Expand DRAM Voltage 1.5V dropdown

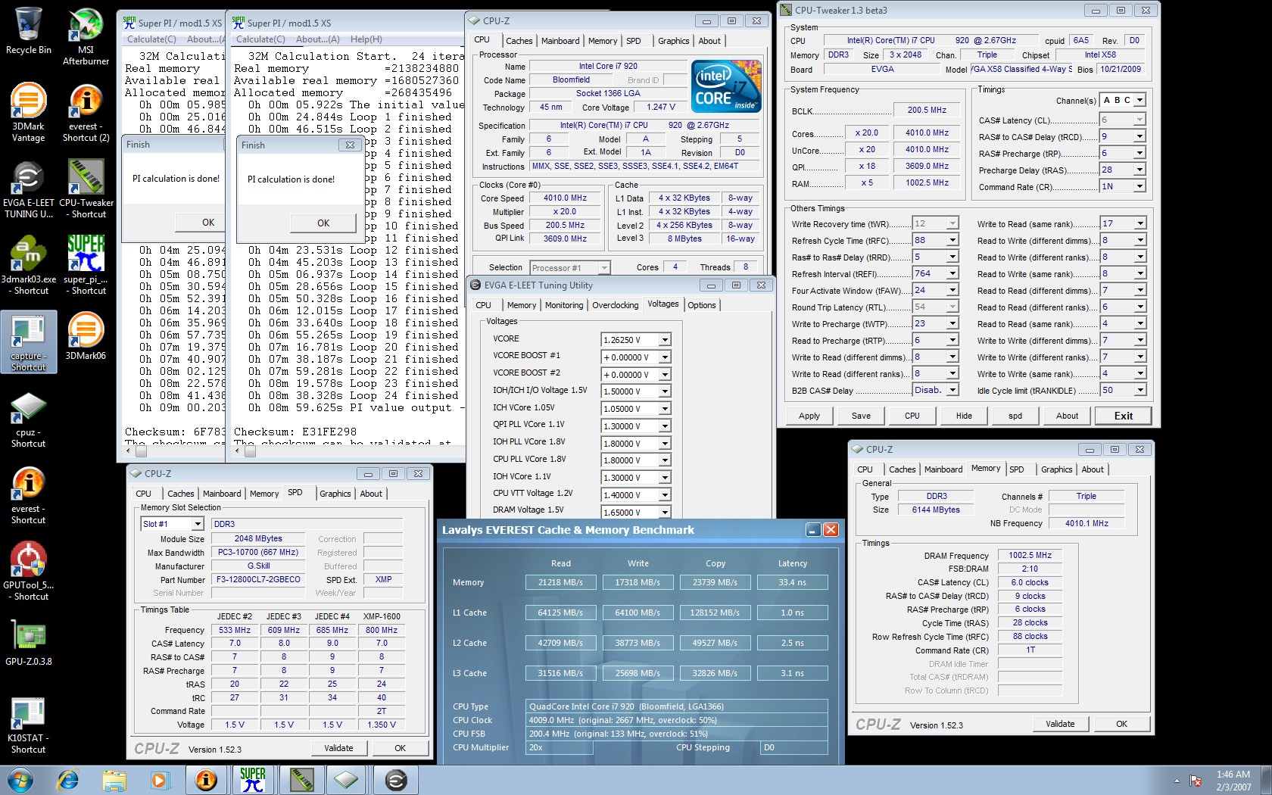point(664,513)
